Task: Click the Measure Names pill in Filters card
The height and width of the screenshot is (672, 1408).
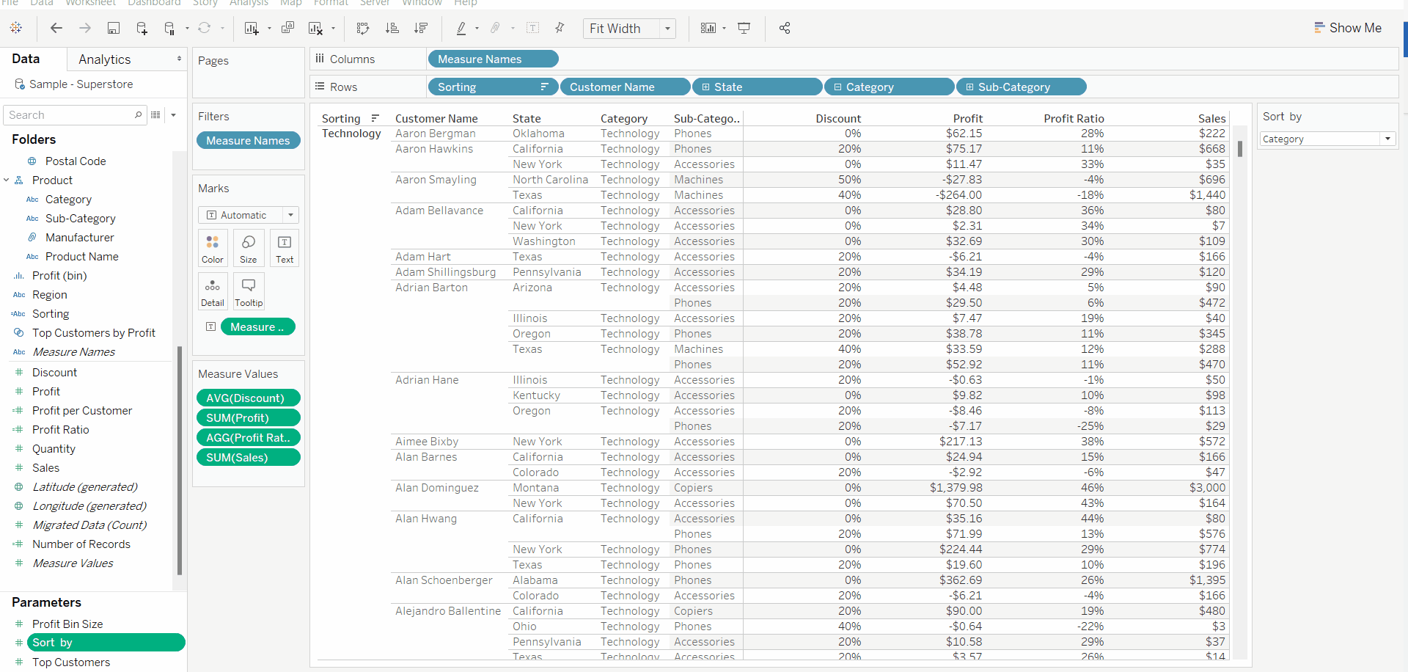Action: click(249, 141)
